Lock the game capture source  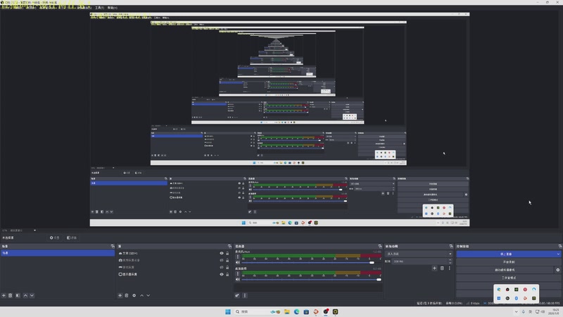[227, 268]
